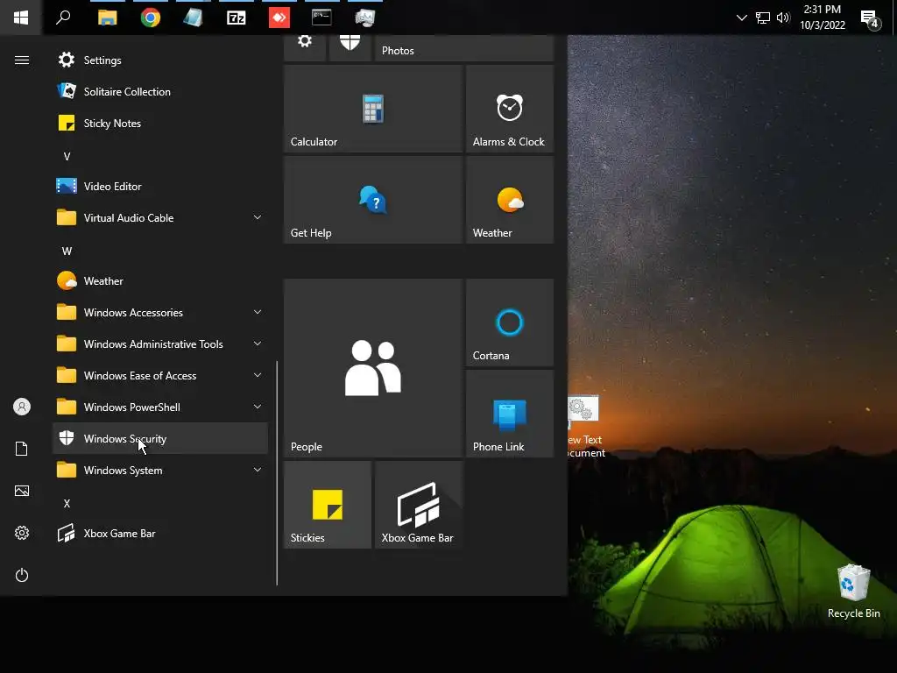Viewport: 897px width, 673px height.
Task: Click the Windows Start button
Action: coord(21,18)
